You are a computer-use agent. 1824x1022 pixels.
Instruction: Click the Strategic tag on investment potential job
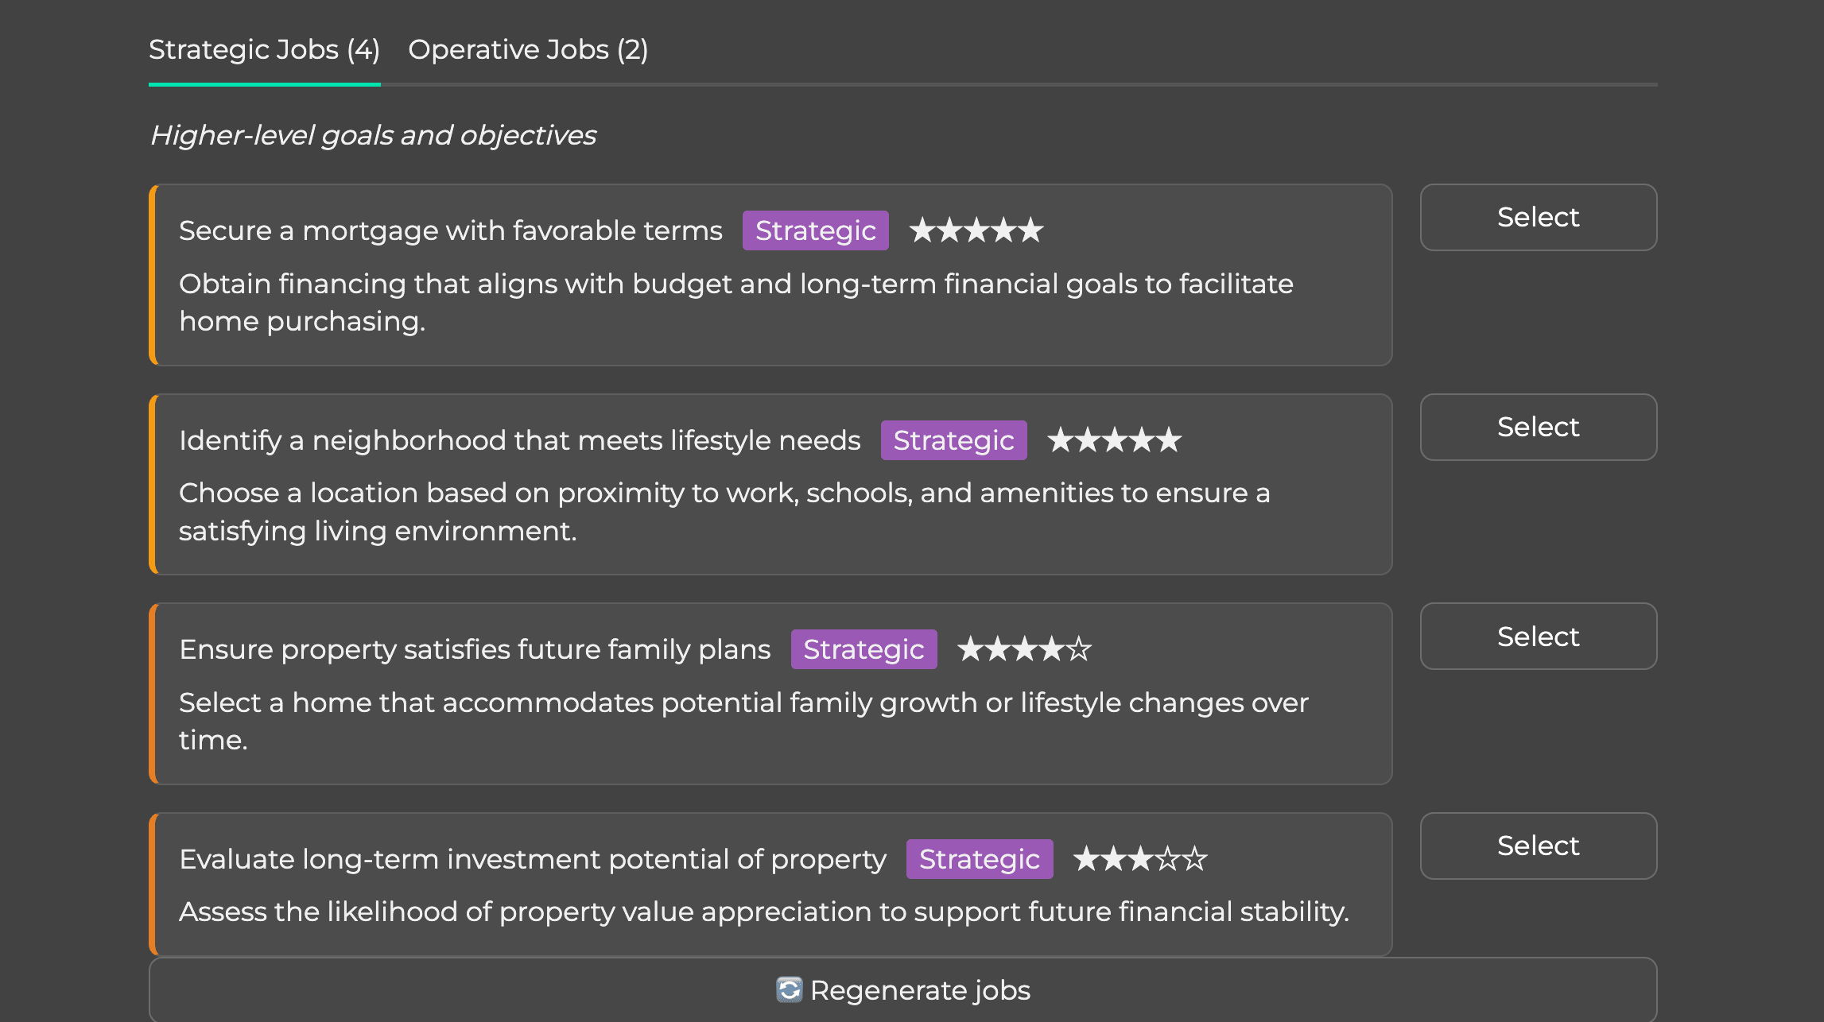coord(980,859)
